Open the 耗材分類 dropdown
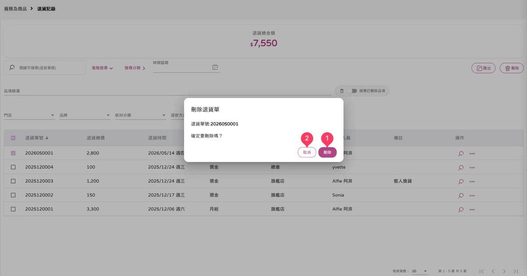The width and height of the screenshot is (527, 276). point(141,115)
